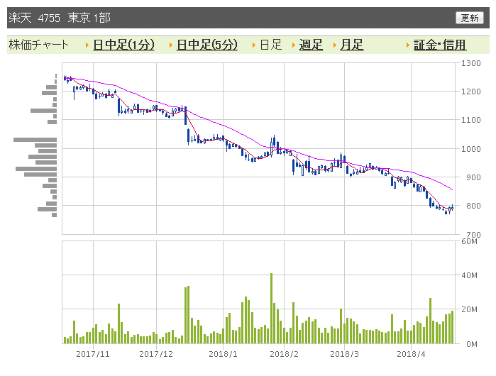Click the 40M volume axis label

coord(469,275)
